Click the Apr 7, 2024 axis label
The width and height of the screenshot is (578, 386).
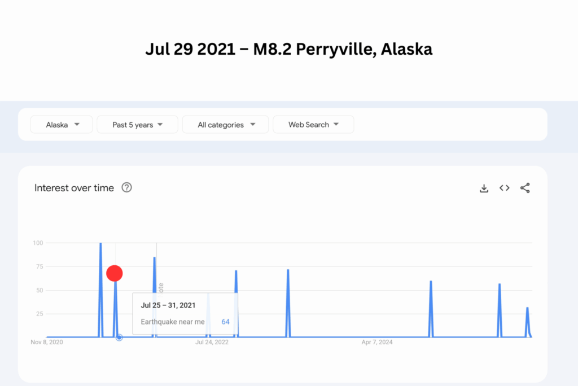click(377, 342)
